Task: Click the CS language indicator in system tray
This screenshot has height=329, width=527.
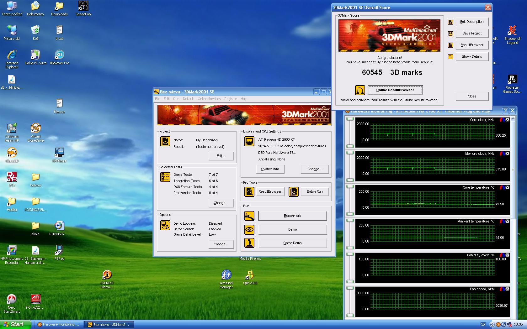Action: click(483, 324)
